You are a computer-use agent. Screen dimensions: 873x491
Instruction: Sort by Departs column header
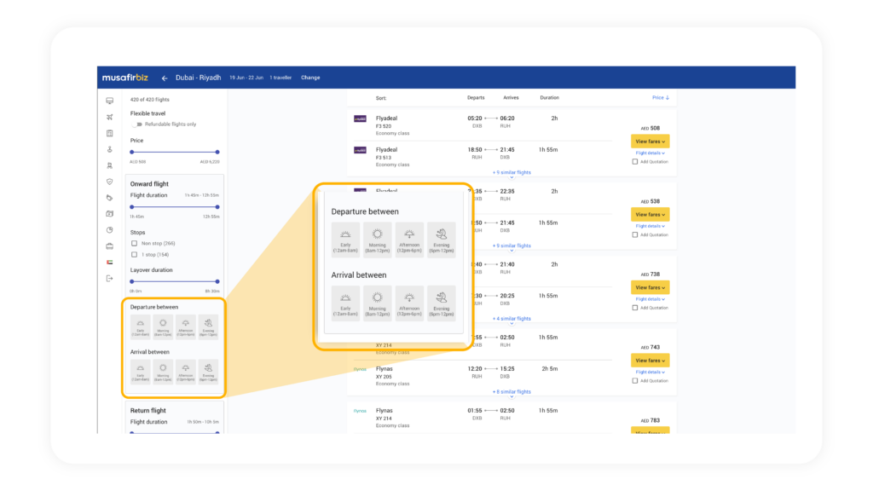click(x=476, y=97)
